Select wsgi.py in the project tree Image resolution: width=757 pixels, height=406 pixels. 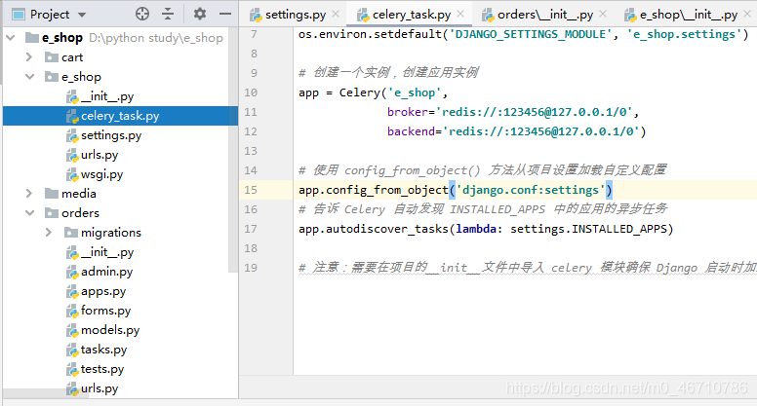[101, 174]
